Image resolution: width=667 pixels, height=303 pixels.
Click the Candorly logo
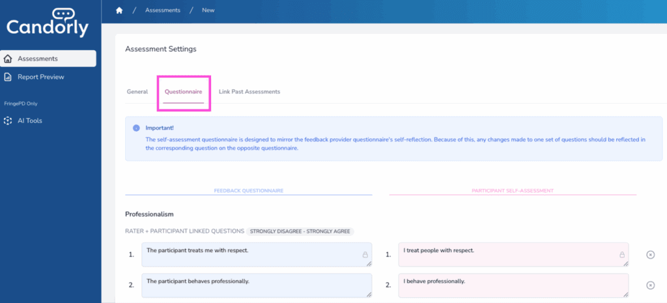point(48,23)
